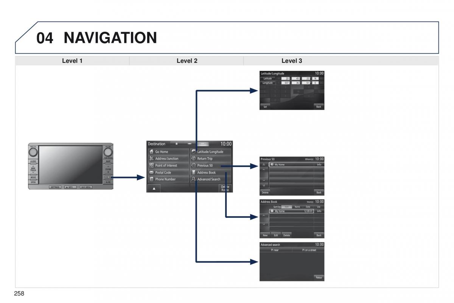The height and width of the screenshot is (303, 454).
Task: Tap Set on Latitude/Longitude screen
Action: click(265, 107)
